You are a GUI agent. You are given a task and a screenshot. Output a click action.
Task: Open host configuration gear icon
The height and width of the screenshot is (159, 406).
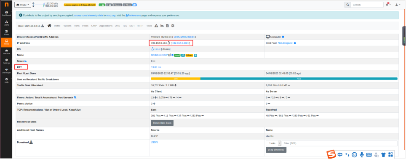[x=173, y=26]
